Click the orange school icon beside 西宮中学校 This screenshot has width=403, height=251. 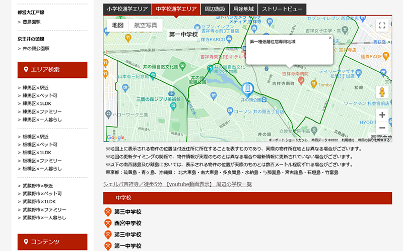click(x=108, y=223)
